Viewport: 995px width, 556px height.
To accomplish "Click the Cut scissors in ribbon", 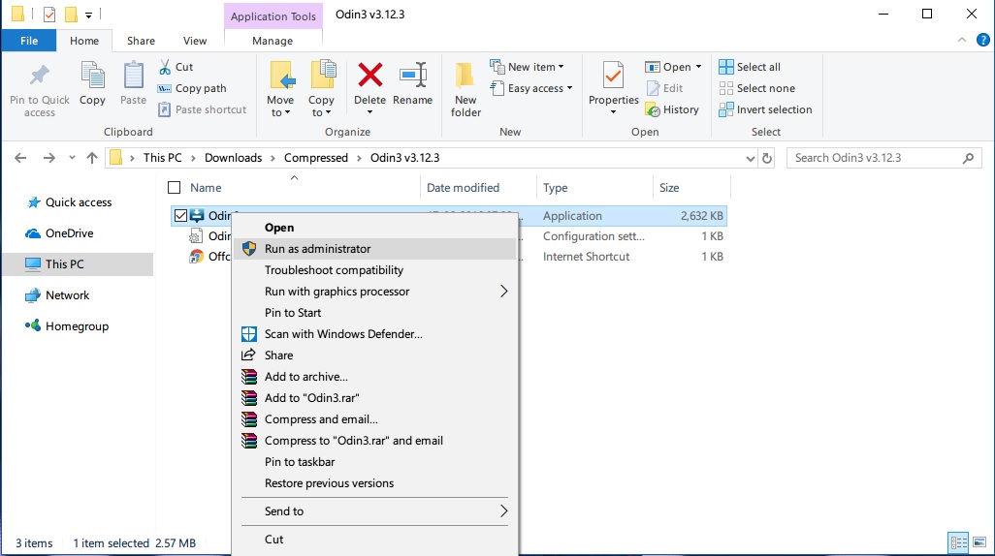I will [165, 67].
